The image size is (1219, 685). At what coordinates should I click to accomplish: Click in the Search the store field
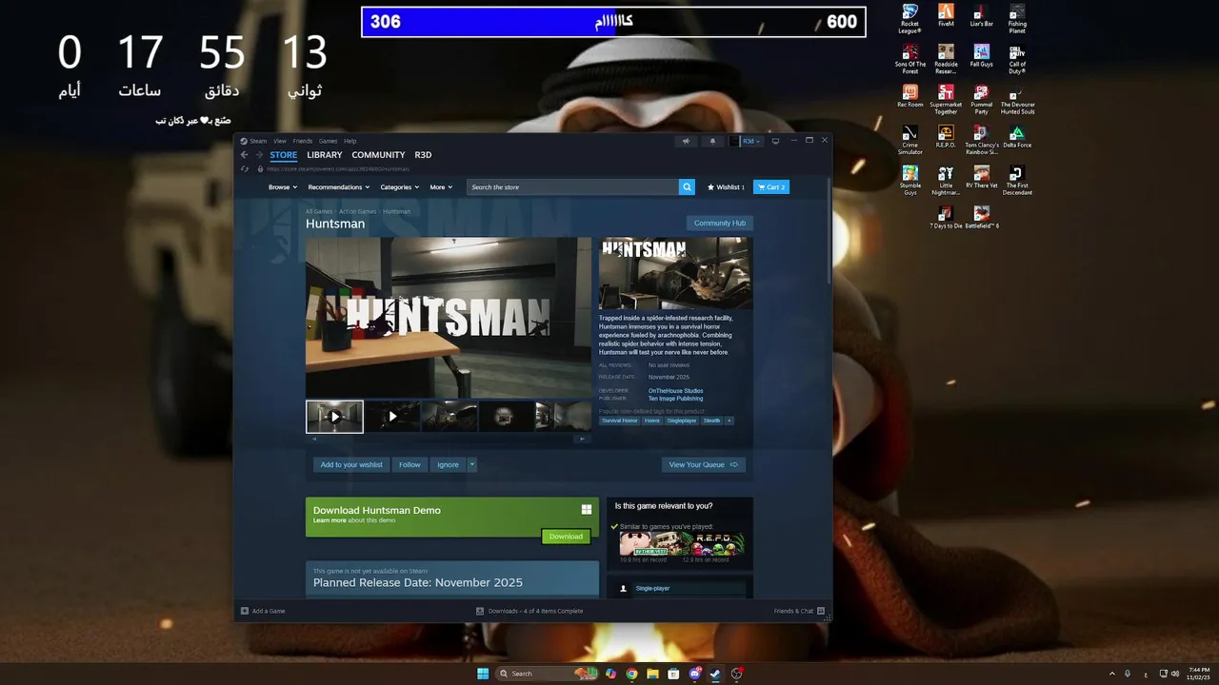tap(572, 187)
